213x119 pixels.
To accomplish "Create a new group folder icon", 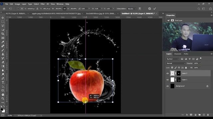I will click(200, 115).
